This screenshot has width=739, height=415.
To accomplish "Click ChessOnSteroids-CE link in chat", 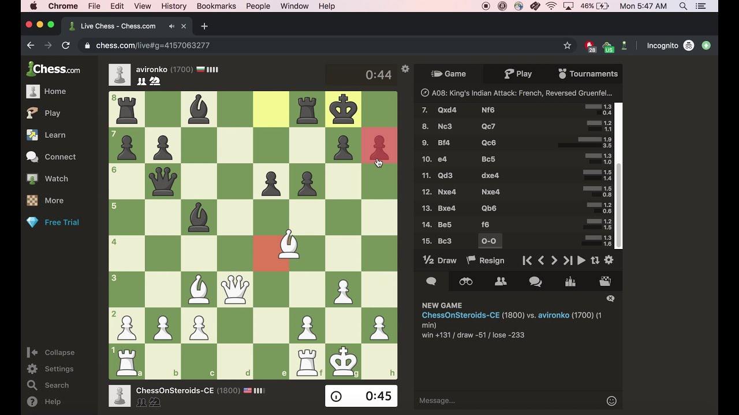I will tap(461, 315).
